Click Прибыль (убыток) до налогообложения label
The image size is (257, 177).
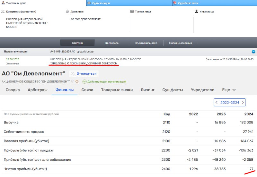37,160
